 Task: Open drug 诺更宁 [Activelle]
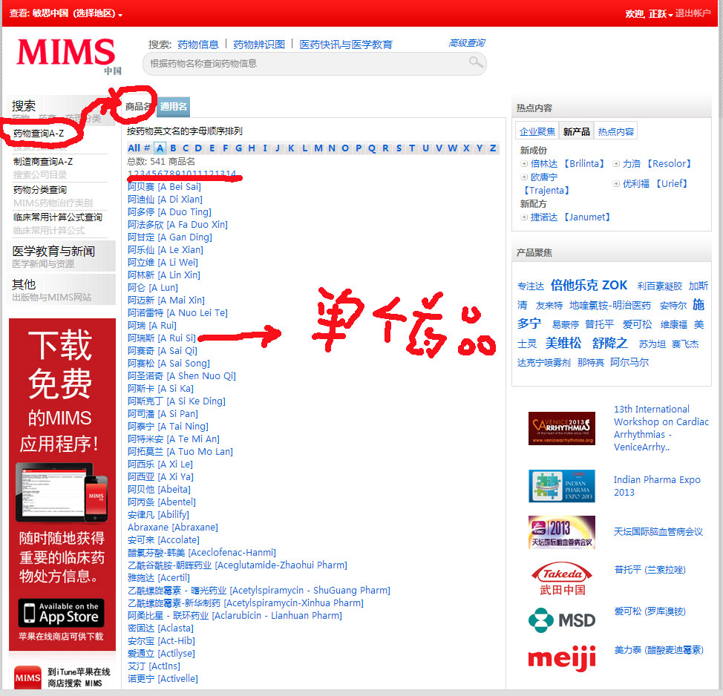click(x=163, y=678)
